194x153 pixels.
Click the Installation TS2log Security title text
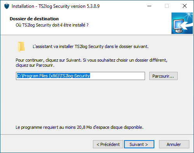(x=56, y=6)
